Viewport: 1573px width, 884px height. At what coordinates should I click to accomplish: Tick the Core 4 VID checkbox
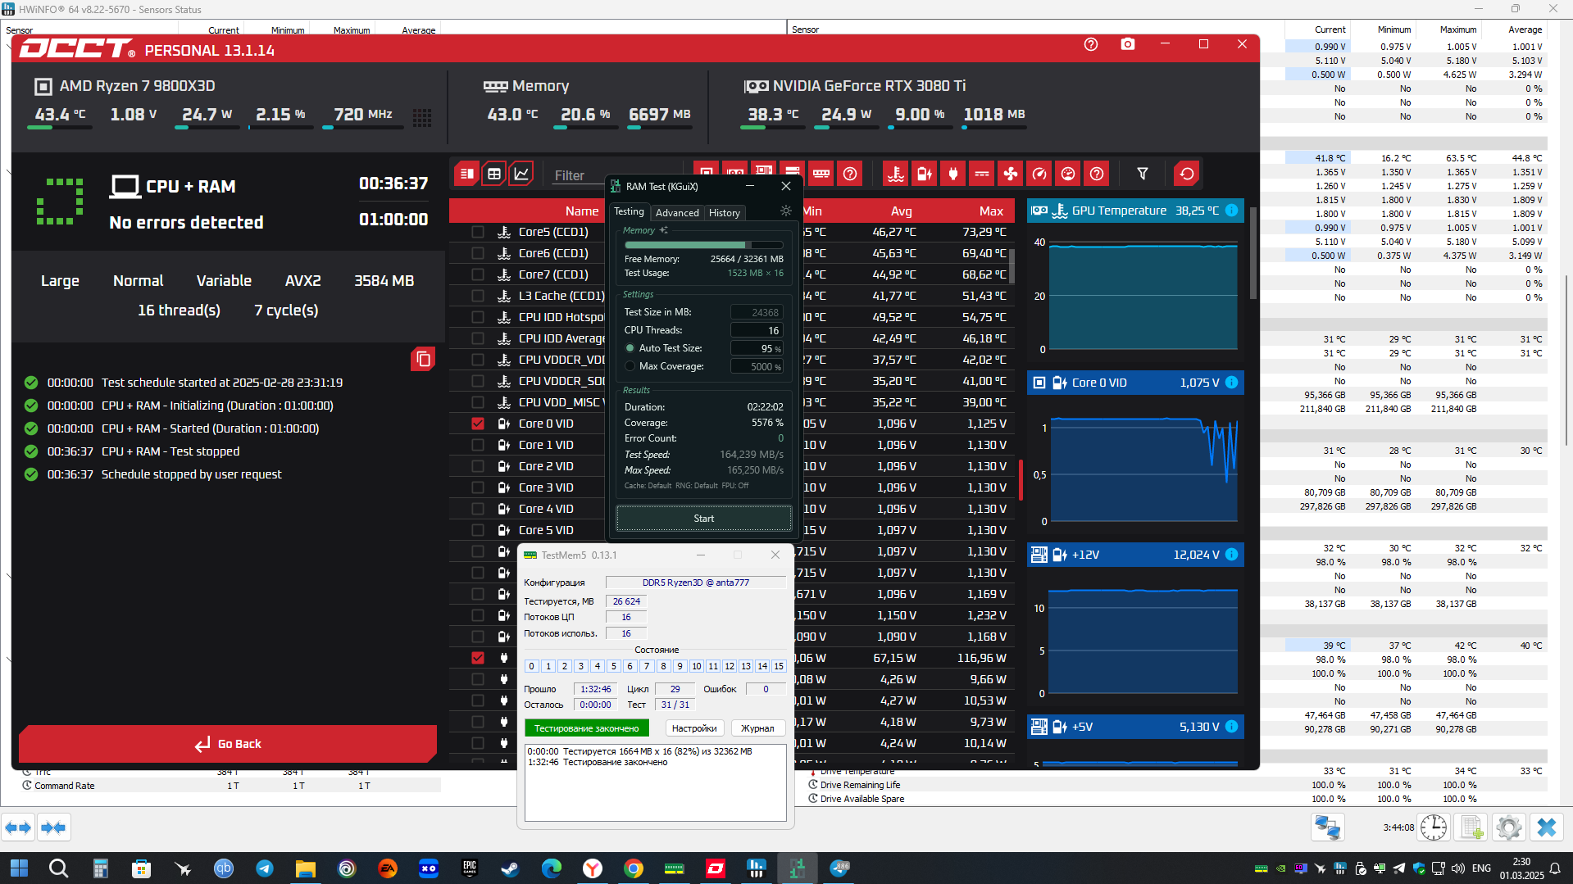pyautogui.click(x=478, y=509)
